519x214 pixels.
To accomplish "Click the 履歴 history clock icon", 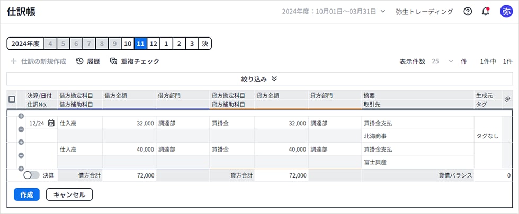I will coord(79,61).
